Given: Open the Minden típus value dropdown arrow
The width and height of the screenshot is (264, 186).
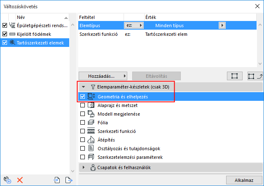Looking at the screenshot, I should pyautogui.click(x=222, y=26).
